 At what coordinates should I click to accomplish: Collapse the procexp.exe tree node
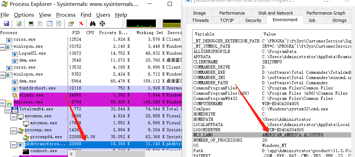[14, 130]
